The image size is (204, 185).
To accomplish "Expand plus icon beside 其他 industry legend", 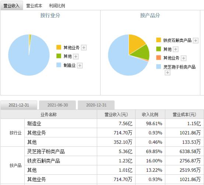I will [x=76, y=57].
